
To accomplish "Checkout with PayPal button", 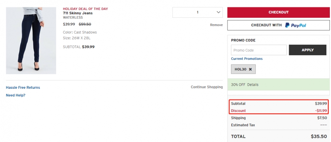I will click(x=278, y=25).
